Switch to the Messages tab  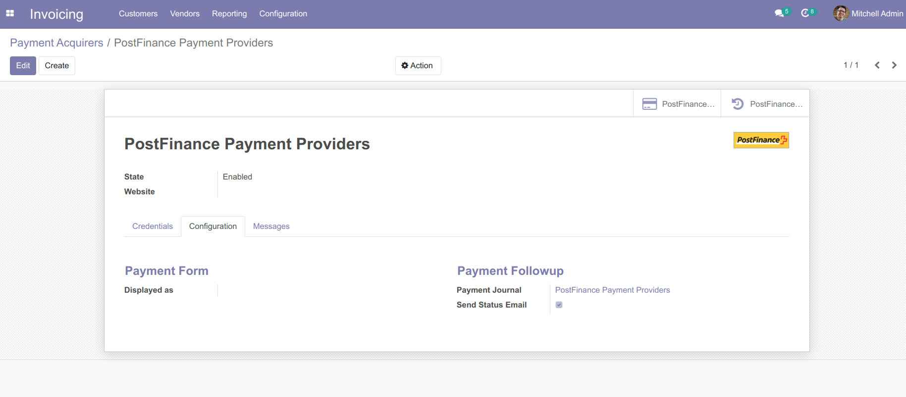click(x=271, y=226)
